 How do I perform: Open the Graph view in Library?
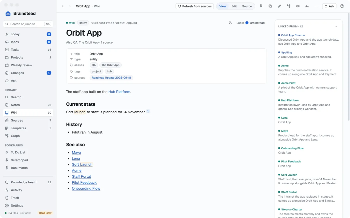(x=28, y=136)
